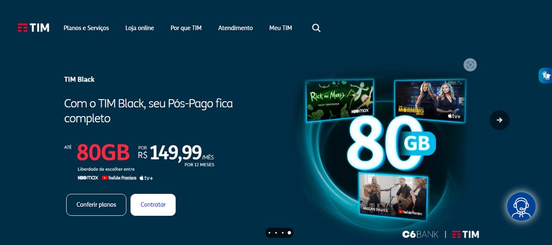Click the Conferir planos button
552x245 pixels.
click(x=96, y=205)
